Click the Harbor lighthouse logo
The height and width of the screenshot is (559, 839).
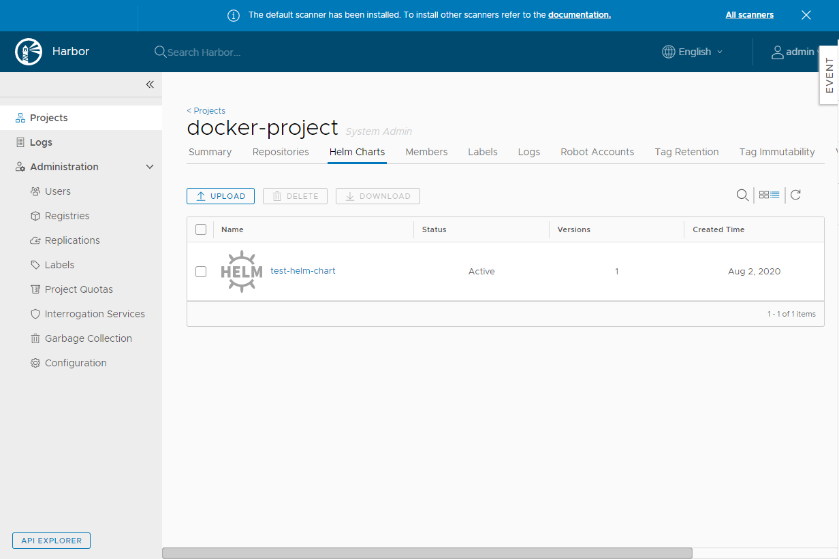pyautogui.click(x=28, y=52)
